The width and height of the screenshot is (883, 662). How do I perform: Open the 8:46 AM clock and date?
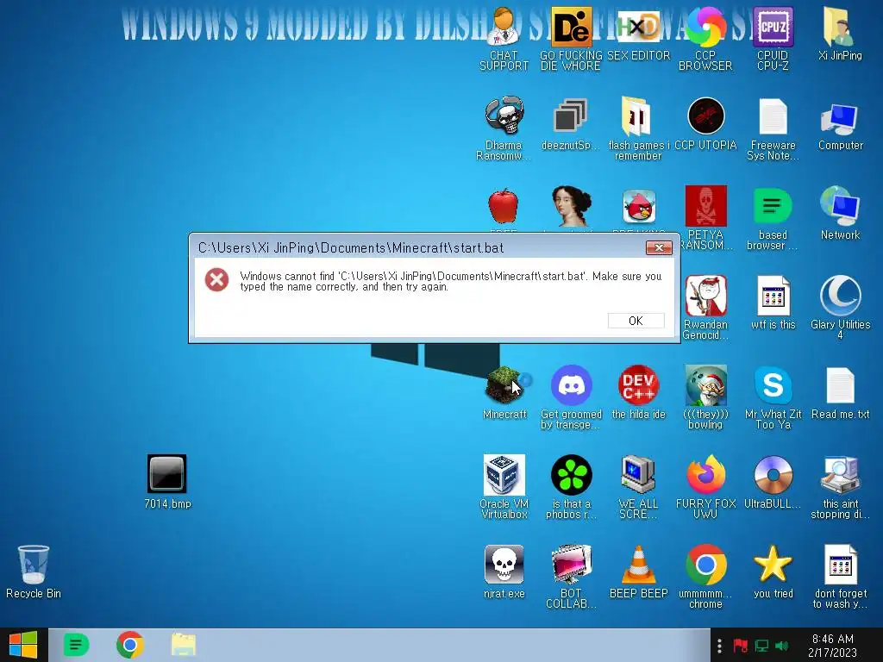(832, 646)
